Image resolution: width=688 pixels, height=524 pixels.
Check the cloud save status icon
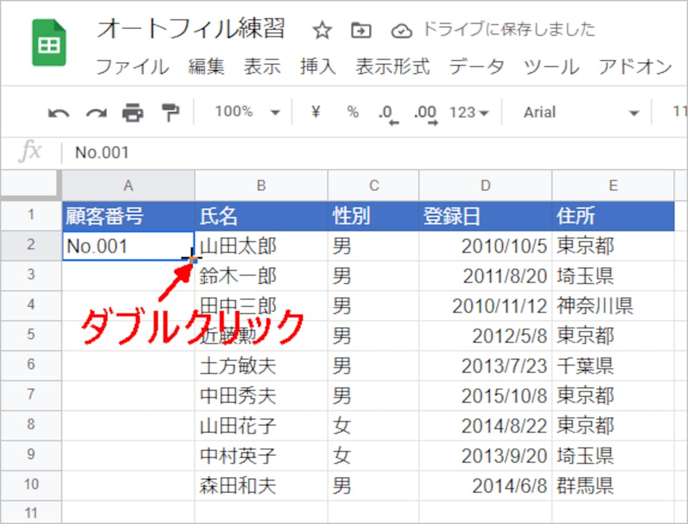coord(401,32)
